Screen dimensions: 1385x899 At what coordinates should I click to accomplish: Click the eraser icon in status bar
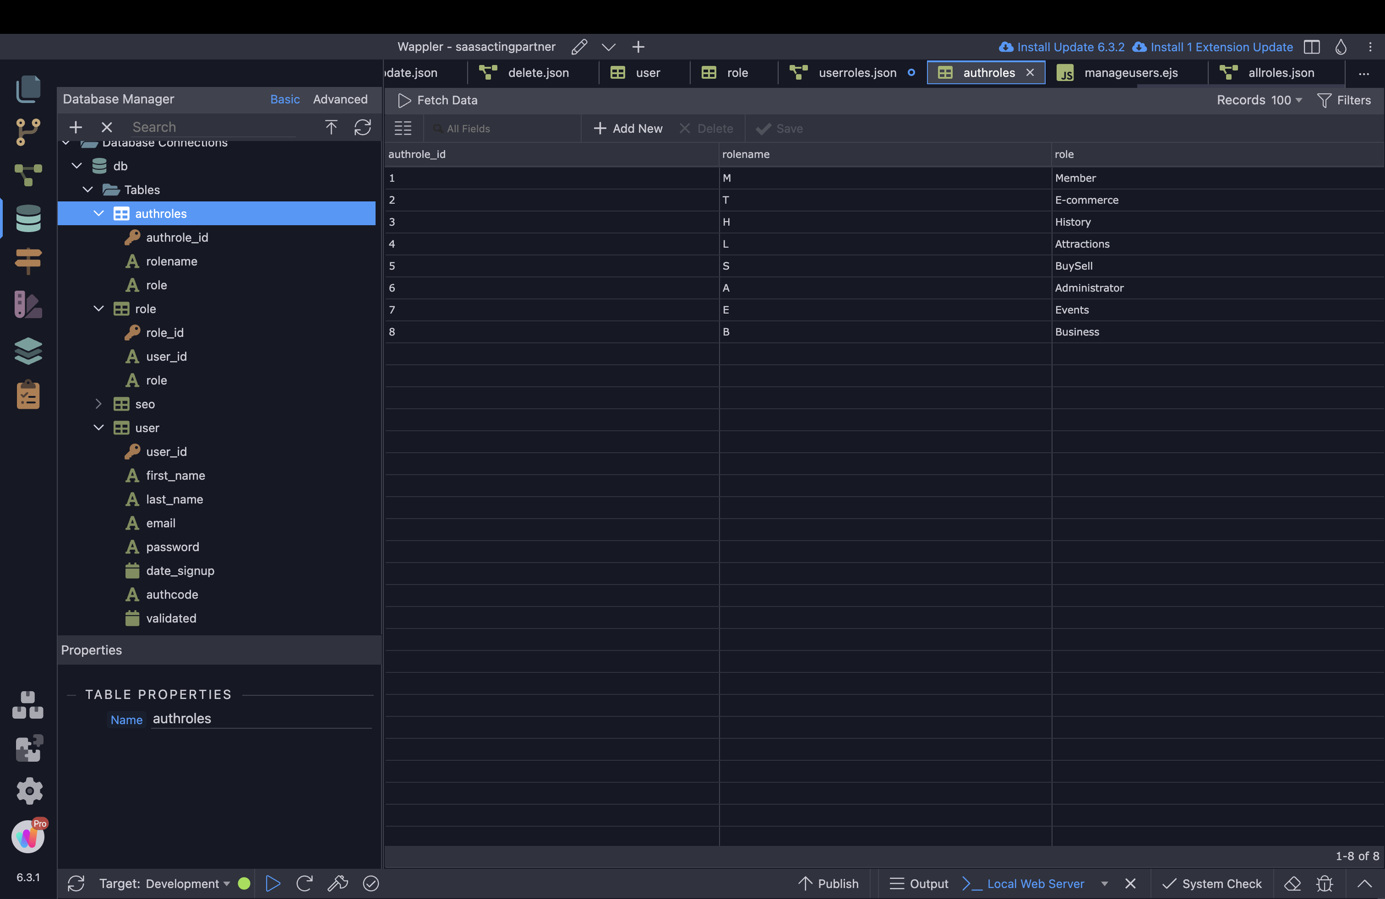[x=1292, y=883]
